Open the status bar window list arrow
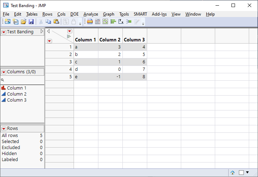 tap(247, 173)
